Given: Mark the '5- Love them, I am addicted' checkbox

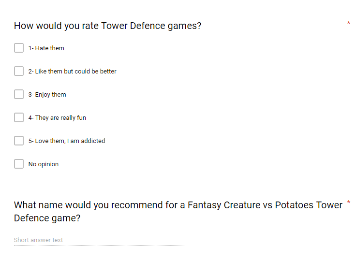Looking at the screenshot, I should 19,141.
